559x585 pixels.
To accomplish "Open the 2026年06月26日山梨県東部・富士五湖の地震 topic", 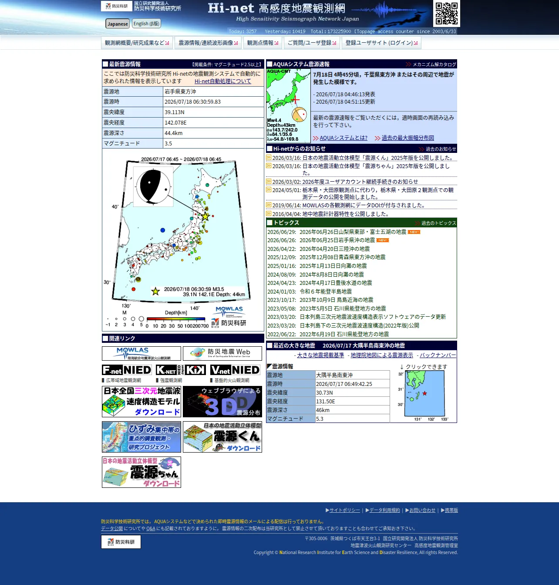I will click(353, 232).
